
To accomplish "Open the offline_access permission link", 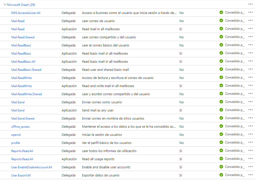I will click(x=20, y=127).
